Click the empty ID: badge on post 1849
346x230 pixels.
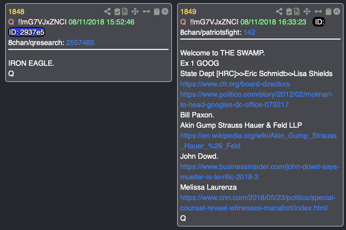(x=319, y=22)
